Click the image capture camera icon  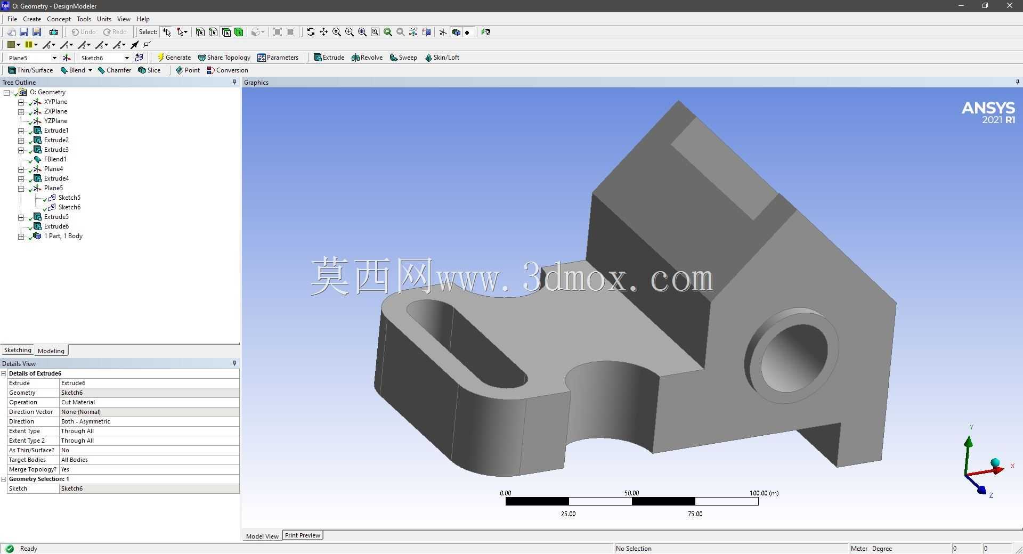(53, 32)
